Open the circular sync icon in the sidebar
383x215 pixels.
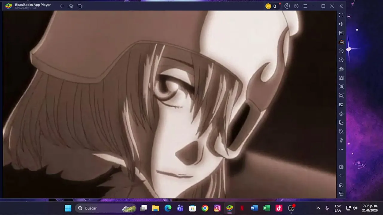click(x=341, y=60)
